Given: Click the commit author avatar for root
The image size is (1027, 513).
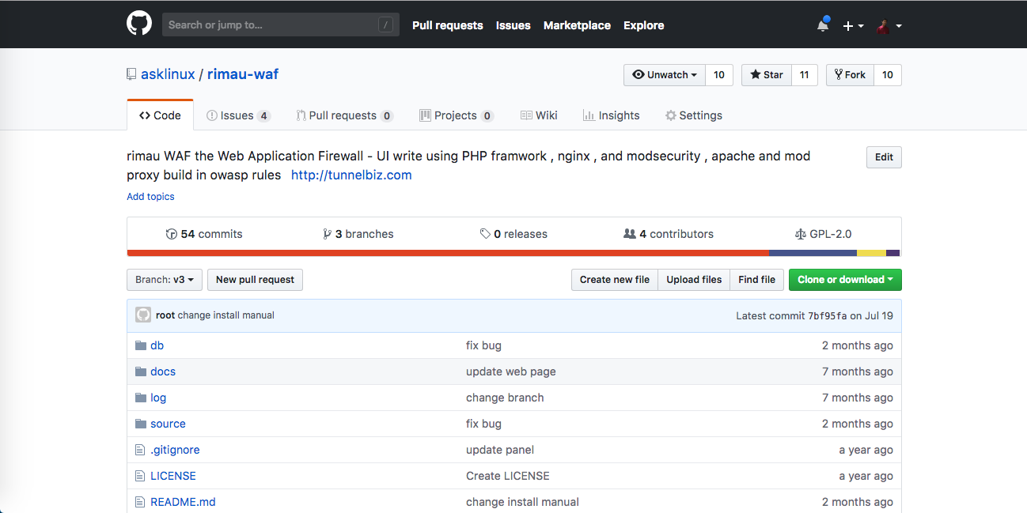Looking at the screenshot, I should pyautogui.click(x=143, y=315).
